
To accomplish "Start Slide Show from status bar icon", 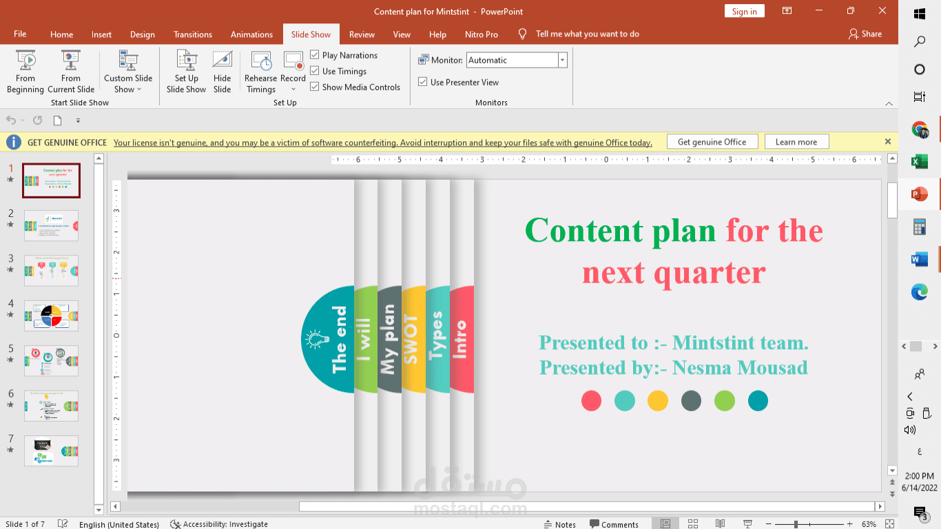I will pos(747,524).
